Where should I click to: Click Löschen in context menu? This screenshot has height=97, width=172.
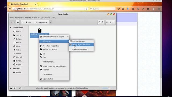54,70
